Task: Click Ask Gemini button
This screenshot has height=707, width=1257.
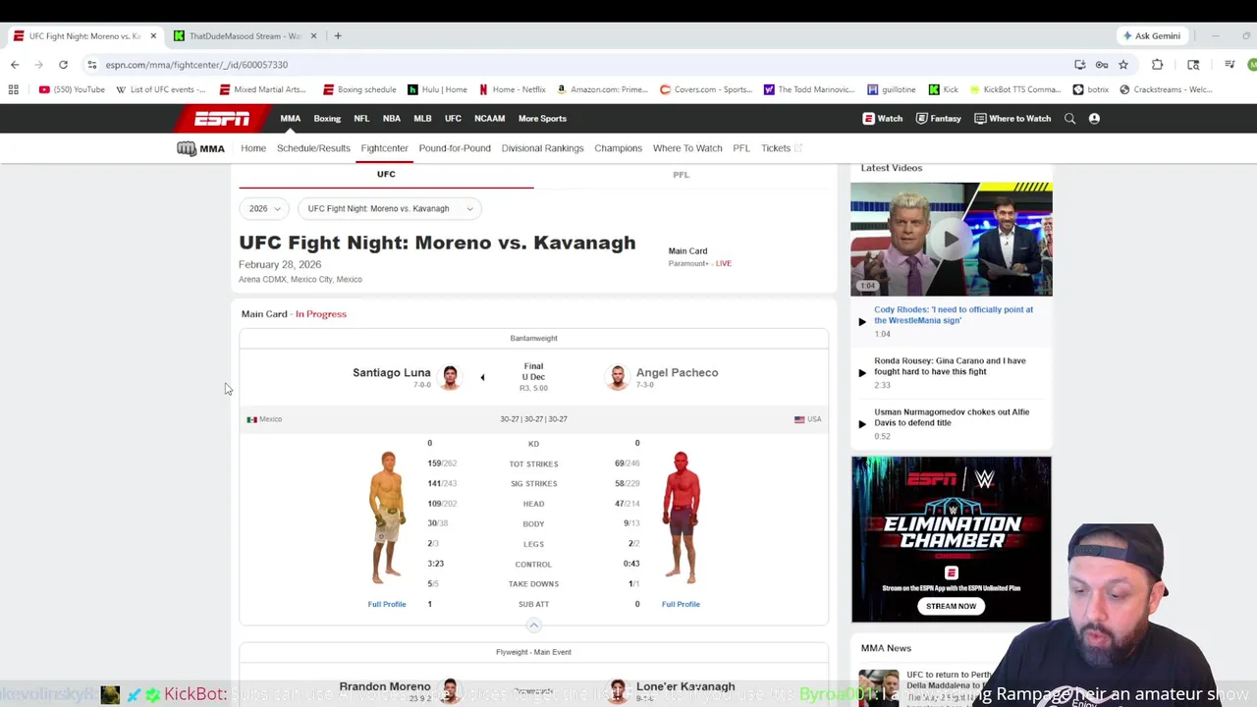Action: tap(1151, 36)
